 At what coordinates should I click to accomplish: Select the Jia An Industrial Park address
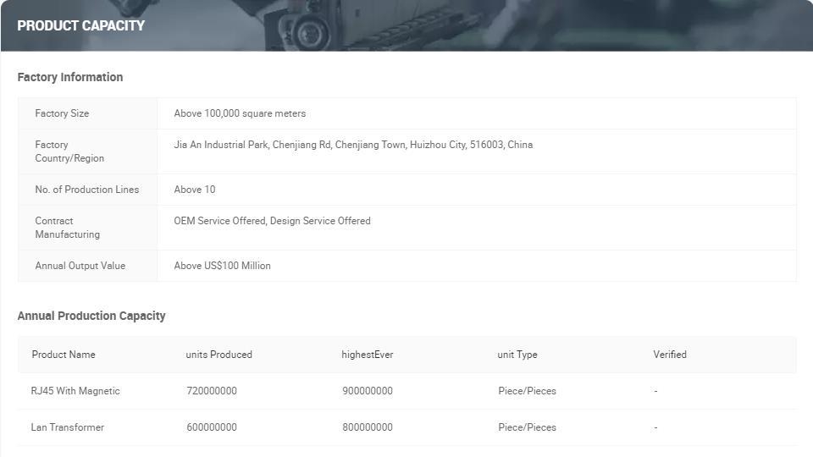click(x=353, y=145)
